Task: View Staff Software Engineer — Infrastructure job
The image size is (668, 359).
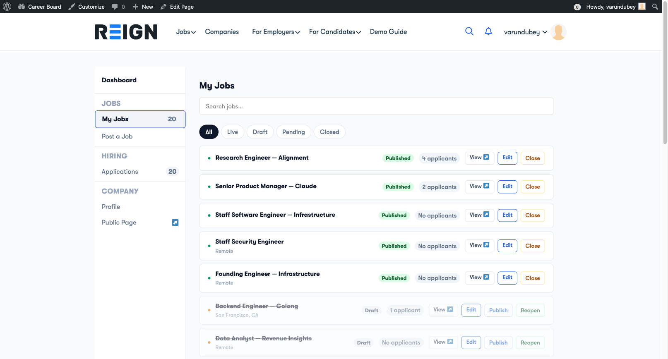Action: [479, 215]
